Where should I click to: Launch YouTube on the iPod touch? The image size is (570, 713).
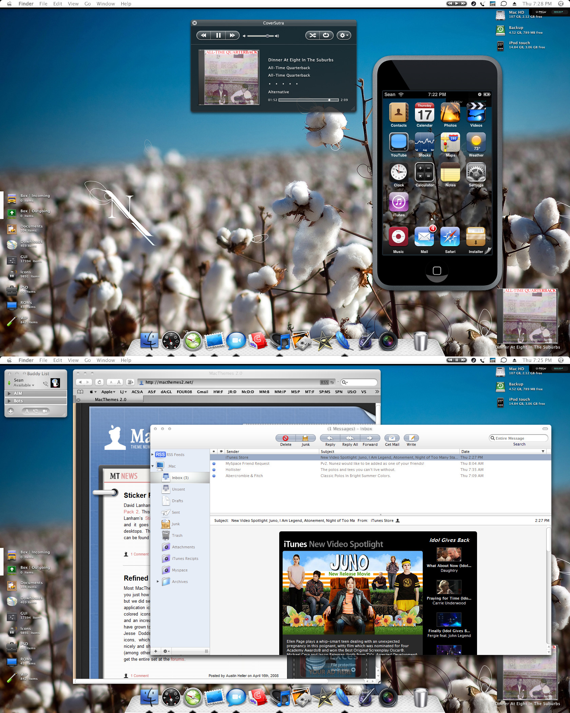399,143
